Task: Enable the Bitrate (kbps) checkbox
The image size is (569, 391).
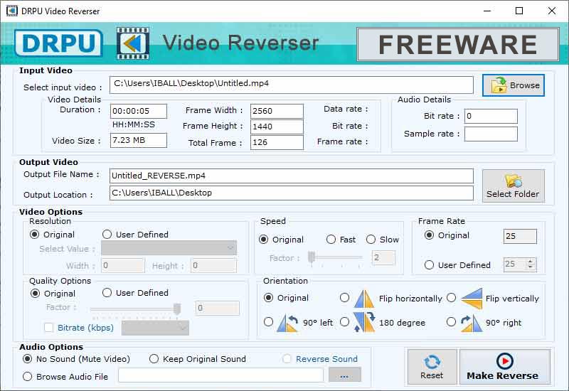Action: [x=48, y=328]
